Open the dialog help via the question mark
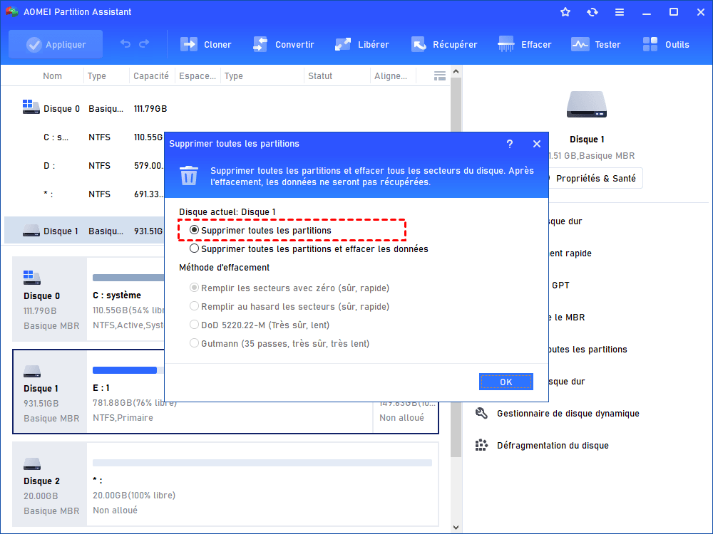 coord(509,143)
